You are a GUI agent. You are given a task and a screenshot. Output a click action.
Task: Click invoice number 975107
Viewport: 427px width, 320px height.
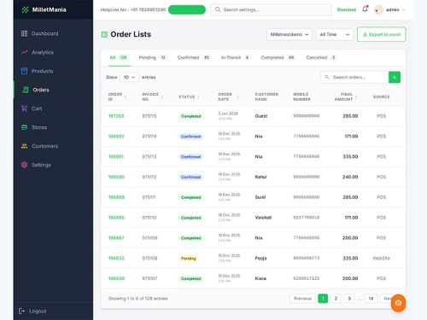coord(149,278)
